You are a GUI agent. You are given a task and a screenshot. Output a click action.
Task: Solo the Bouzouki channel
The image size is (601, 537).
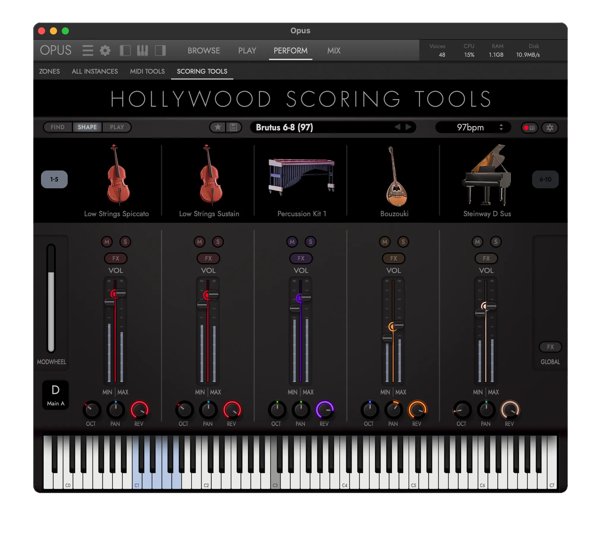pyautogui.click(x=403, y=242)
